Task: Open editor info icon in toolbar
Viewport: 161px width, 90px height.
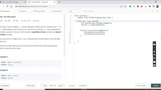Action: click(x=144, y=11)
